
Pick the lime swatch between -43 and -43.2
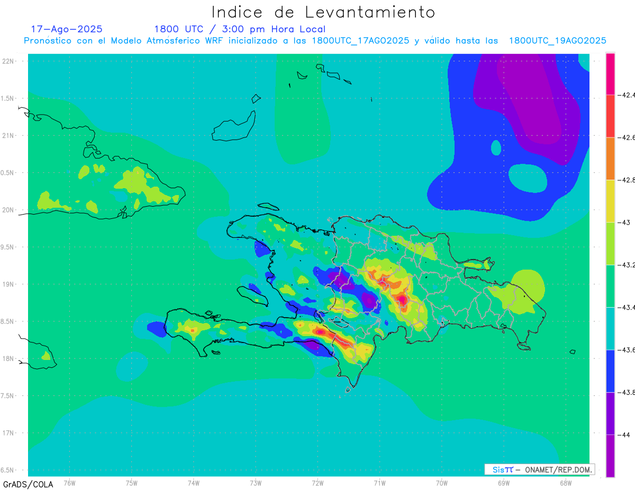pos(610,243)
